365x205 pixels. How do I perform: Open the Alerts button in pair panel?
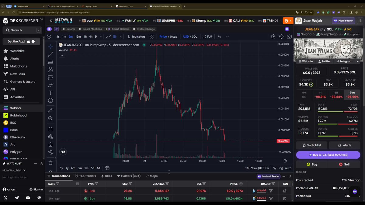344,145
